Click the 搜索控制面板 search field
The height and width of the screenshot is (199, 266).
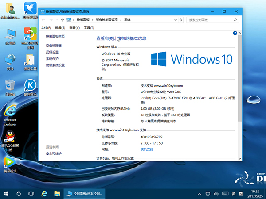tap(211, 20)
